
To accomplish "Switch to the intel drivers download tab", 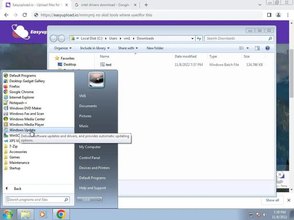I will 105,5.
